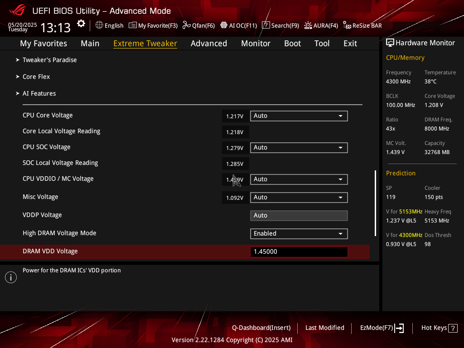Open My Favorite(F3)
The image size is (464, 348).
[153, 25]
